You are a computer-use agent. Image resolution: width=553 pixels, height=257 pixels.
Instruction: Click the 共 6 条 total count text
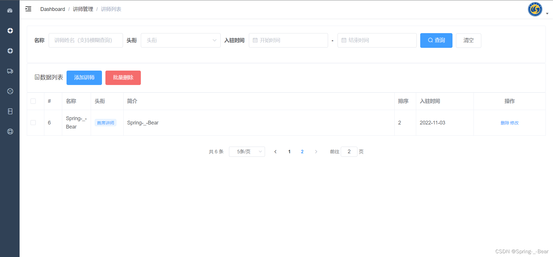click(x=216, y=152)
